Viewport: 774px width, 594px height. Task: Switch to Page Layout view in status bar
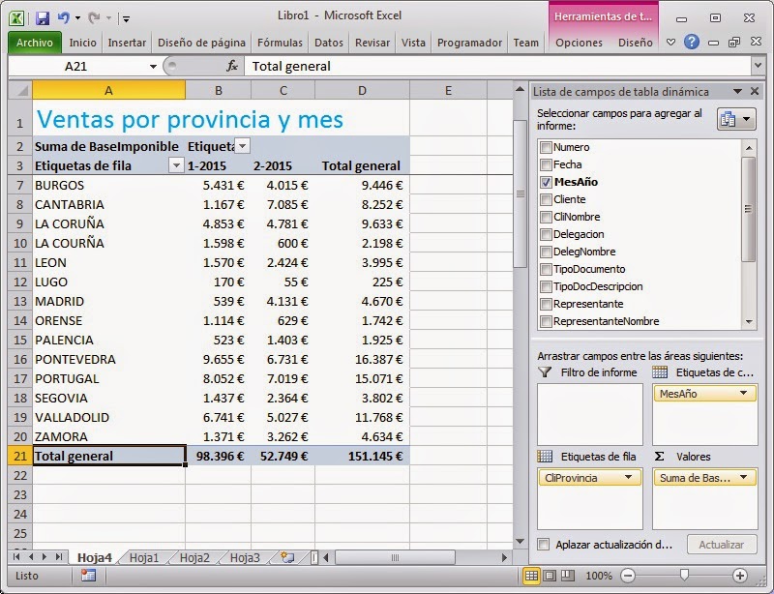coord(549,576)
